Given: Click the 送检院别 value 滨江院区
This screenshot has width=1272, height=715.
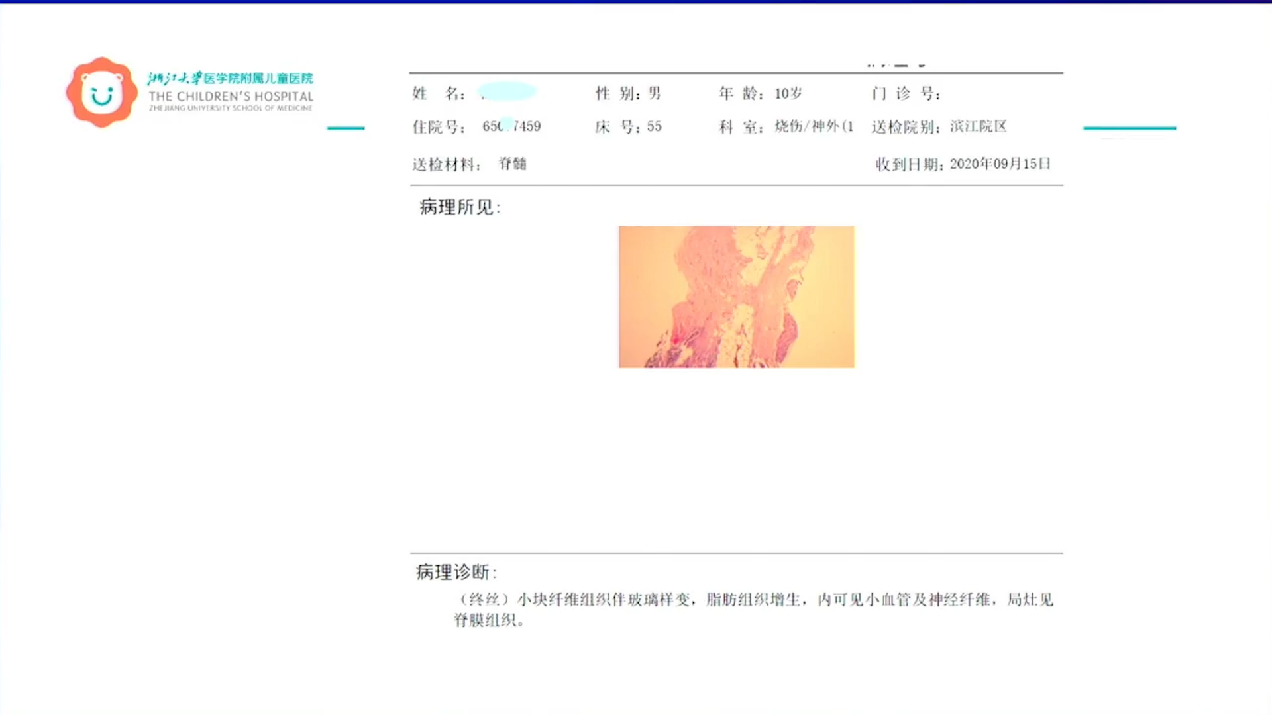Looking at the screenshot, I should click(979, 126).
